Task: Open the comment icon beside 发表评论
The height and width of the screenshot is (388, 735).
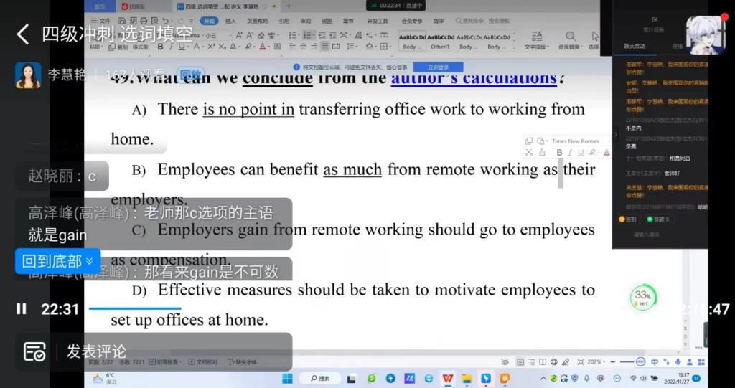Action: pyautogui.click(x=34, y=351)
